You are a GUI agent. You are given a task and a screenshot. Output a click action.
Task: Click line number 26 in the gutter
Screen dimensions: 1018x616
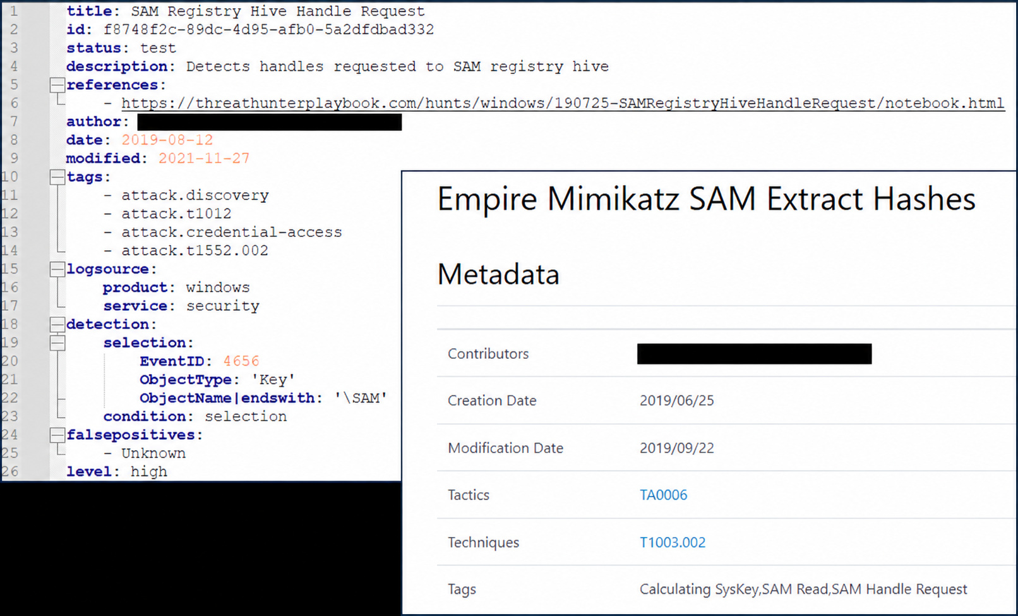coord(9,471)
